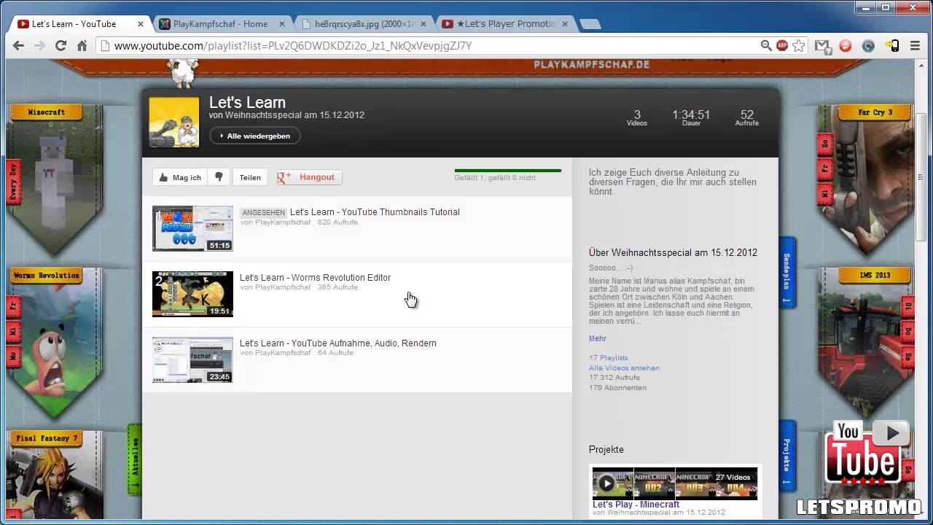Open the YouTube Thumbnails Tutorial thumbnail

192,228
